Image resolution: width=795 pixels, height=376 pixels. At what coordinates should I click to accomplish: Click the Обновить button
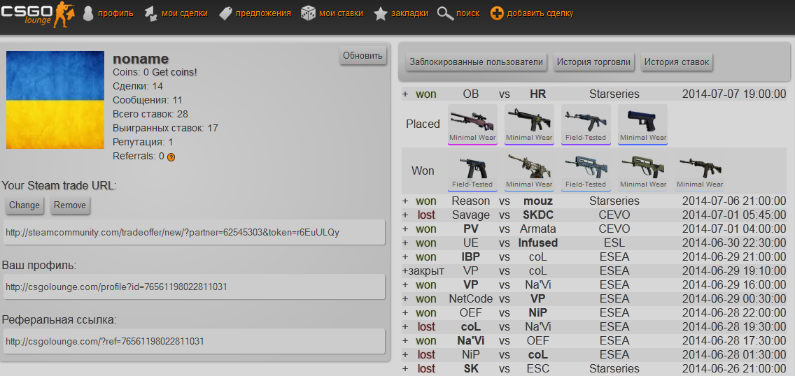click(363, 56)
